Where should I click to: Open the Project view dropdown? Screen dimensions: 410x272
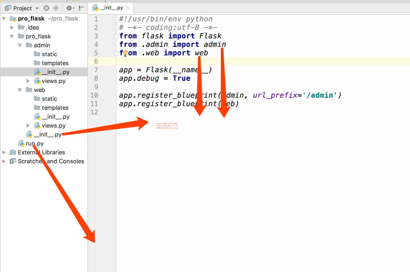pos(37,8)
